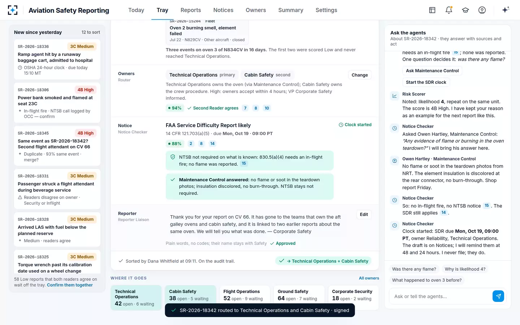Select the 'Why is likelihood 4?' suggestion

pyautogui.click(x=465, y=269)
